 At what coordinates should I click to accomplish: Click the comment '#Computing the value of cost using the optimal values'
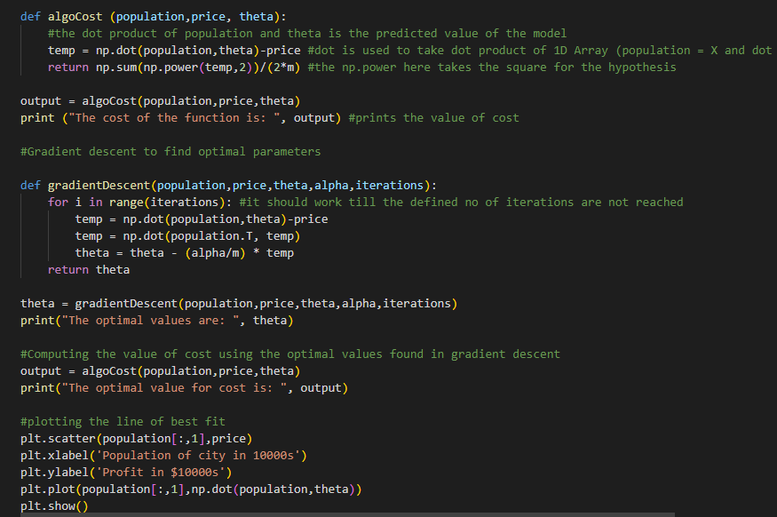[202, 354]
